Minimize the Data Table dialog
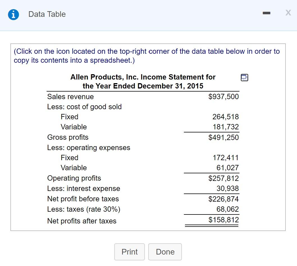 click(x=266, y=13)
